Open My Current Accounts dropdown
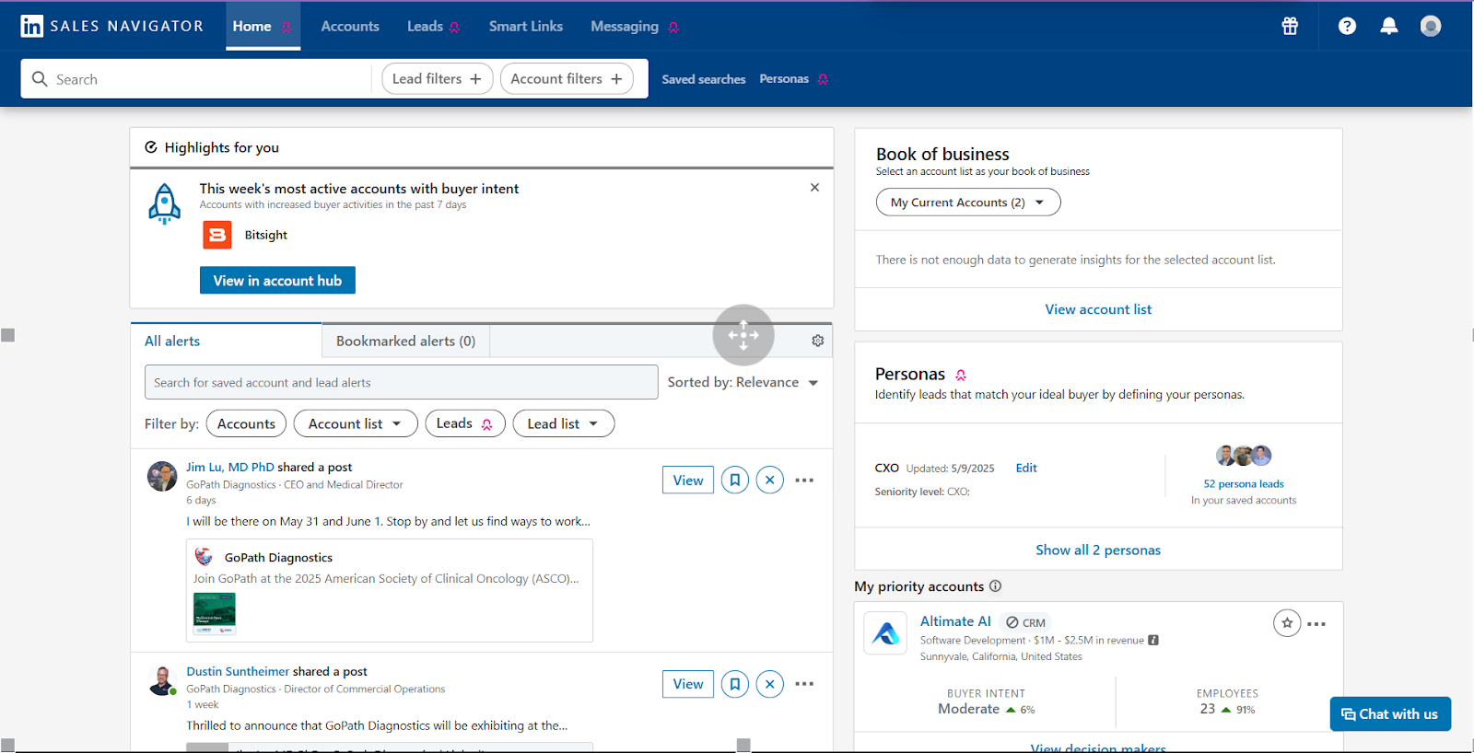The width and height of the screenshot is (1474, 753). [968, 203]
